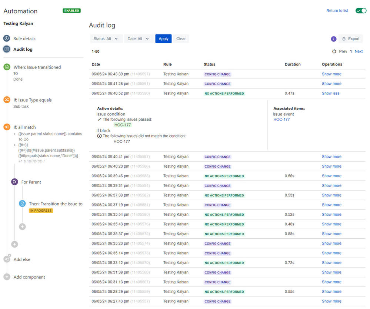This screenshot has width=370, height=309.
Task: Go to the Next page of results
Action: click(359, 51)
